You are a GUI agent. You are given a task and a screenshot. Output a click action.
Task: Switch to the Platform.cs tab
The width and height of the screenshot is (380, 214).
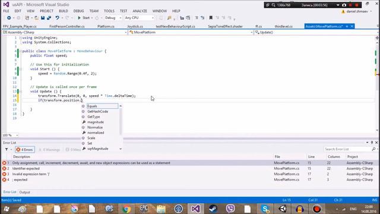(106, 26)
